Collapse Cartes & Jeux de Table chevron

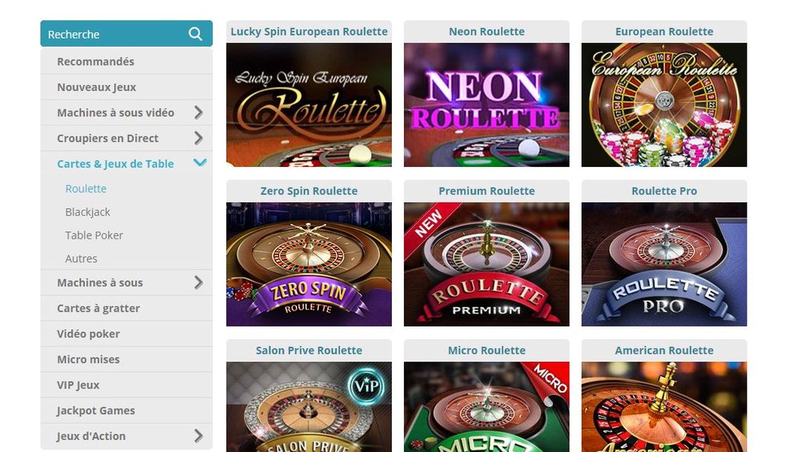click(x=200, y=163)
